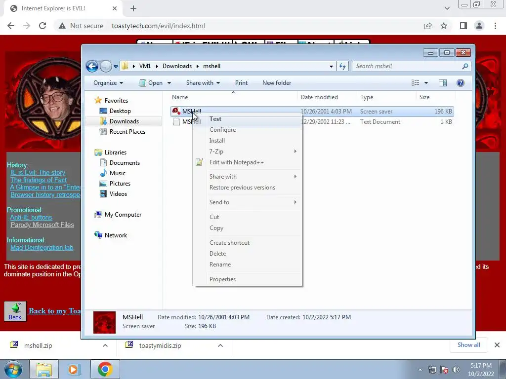Open the Share with toolbar dropdown

[x=203, y=83]
